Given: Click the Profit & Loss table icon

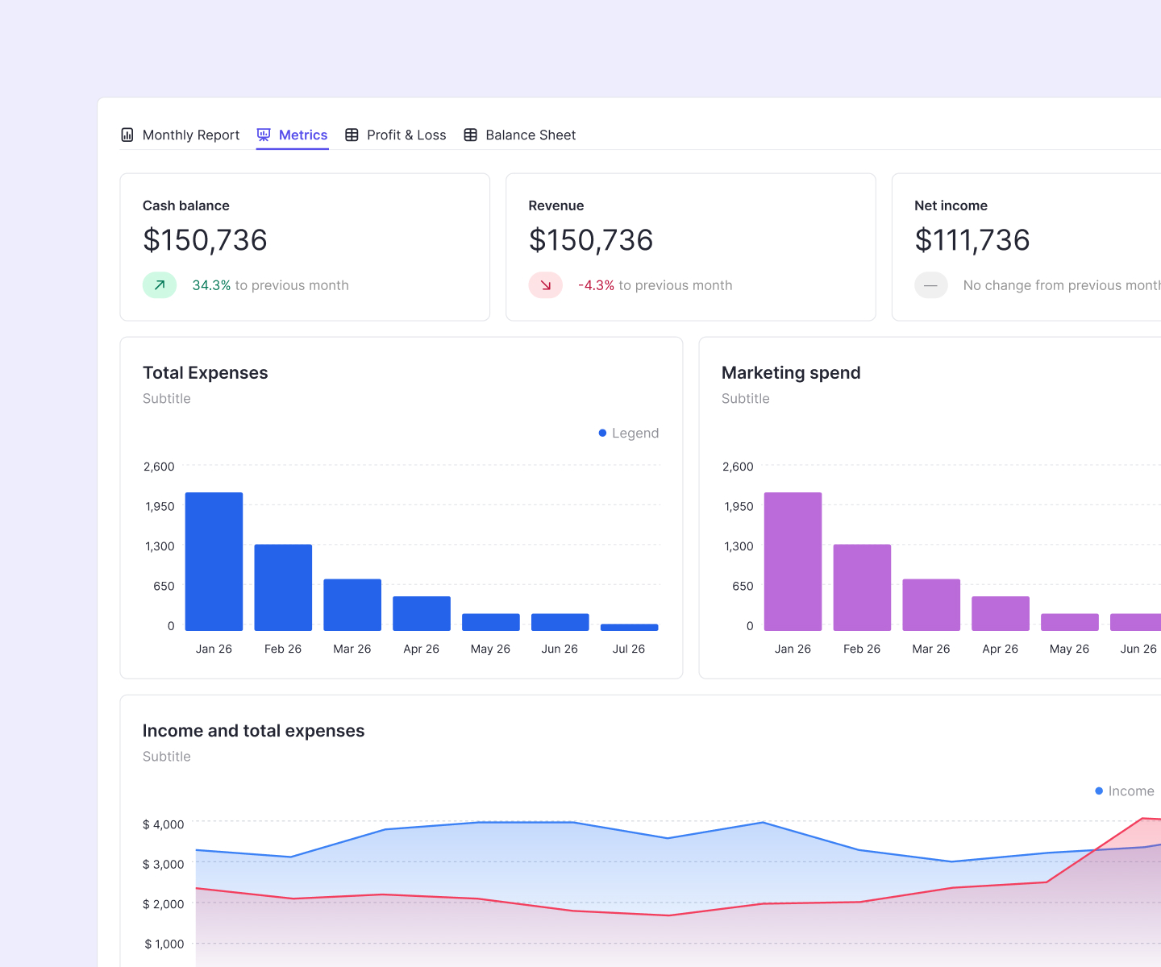Looking at the screenshot, I should 352,135.
